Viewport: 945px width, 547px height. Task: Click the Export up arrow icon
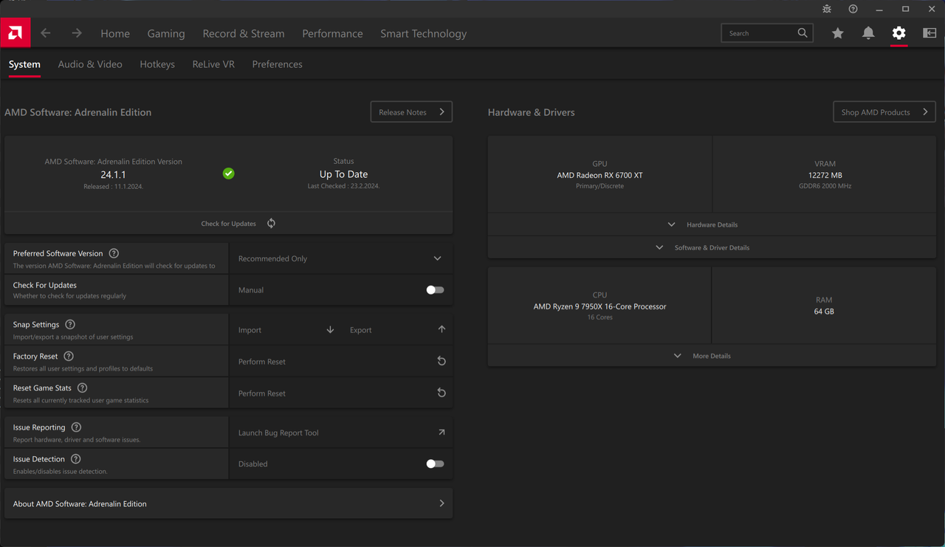[441, 330]
